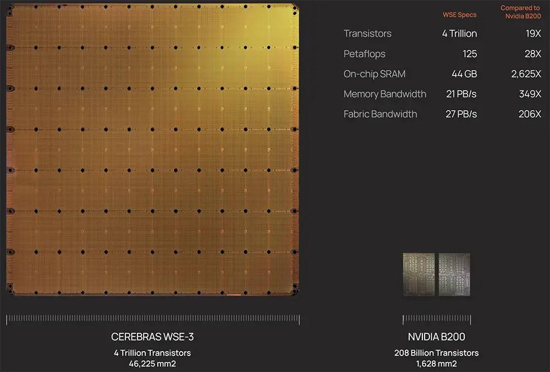Click the 'Memory Bandwidth' row label
Screen dimensions: 550x372
pos(384,94)
